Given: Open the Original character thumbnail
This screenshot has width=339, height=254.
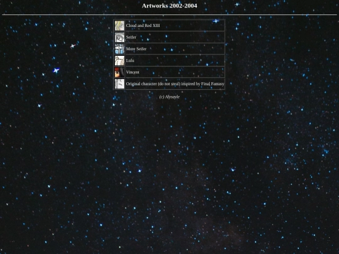Looking at the screenshot, I should [x=119, y=84].
